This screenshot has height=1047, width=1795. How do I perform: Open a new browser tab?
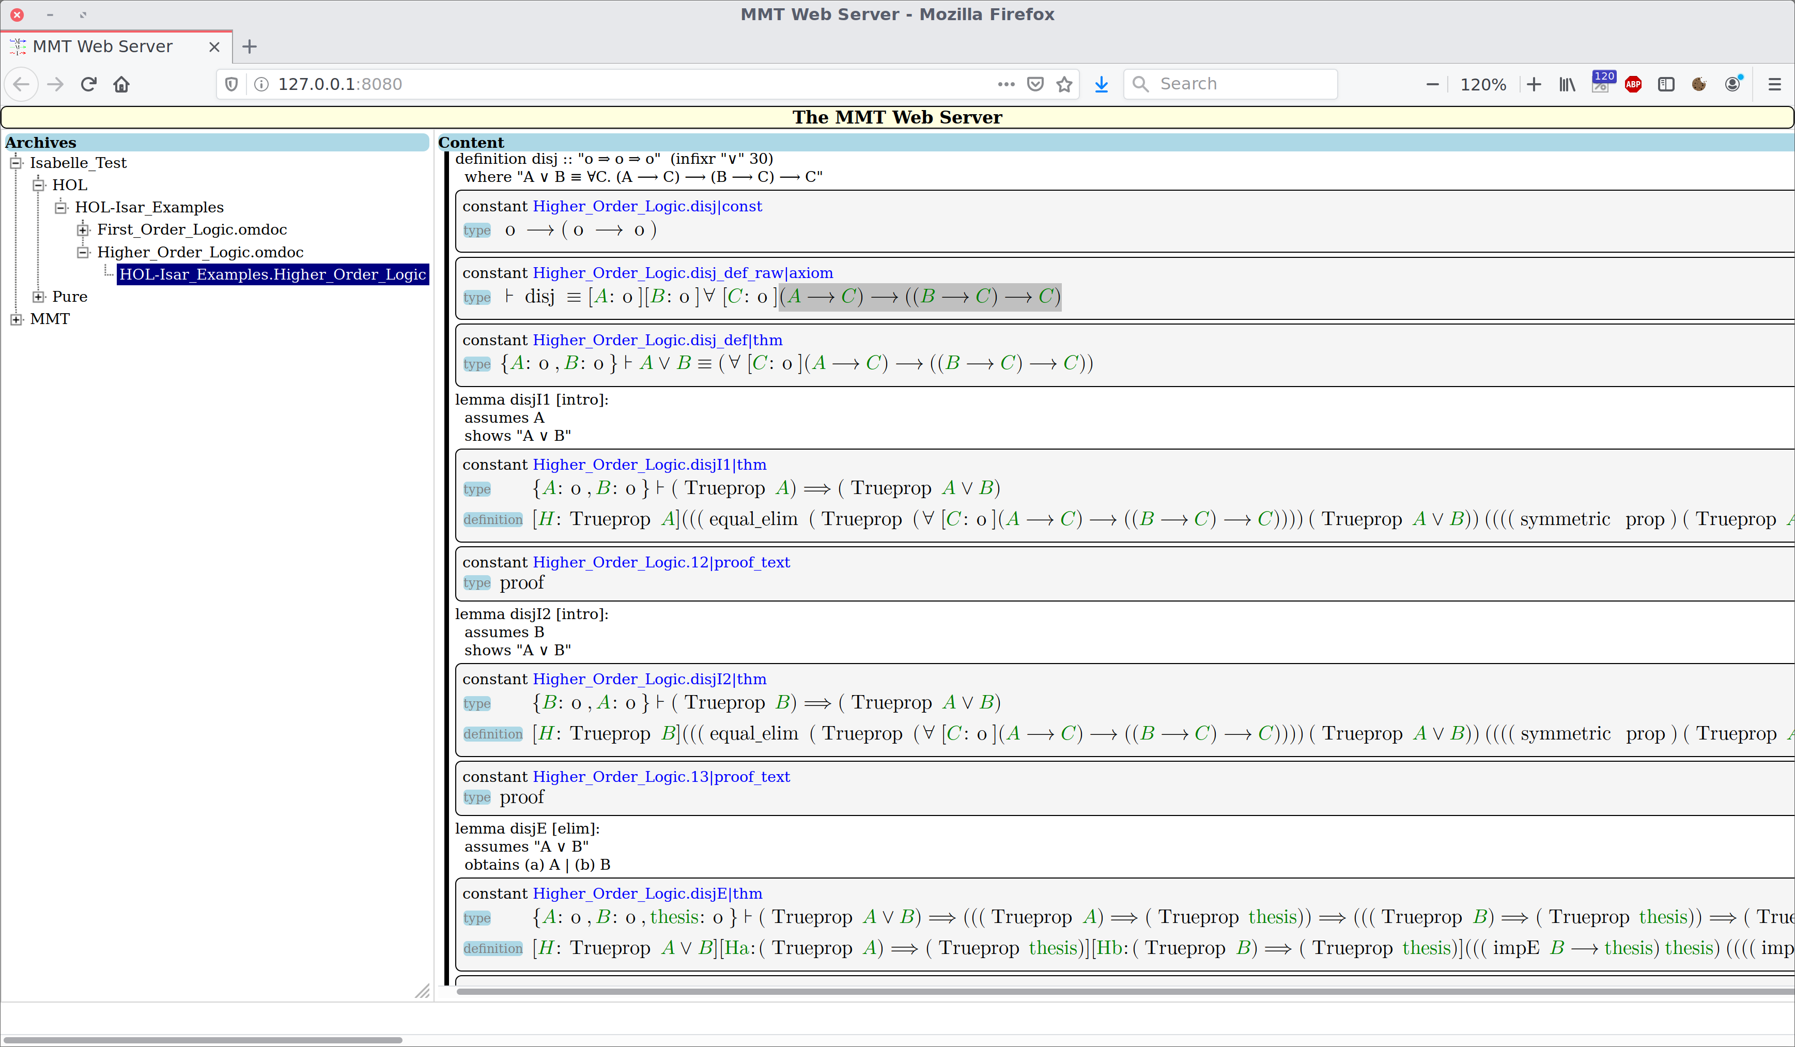249,47
